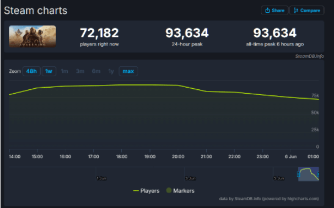This screenshot has width=334, height=208.
Task: Open the SteamDB.info watermark link
Action: coord(309,56)
